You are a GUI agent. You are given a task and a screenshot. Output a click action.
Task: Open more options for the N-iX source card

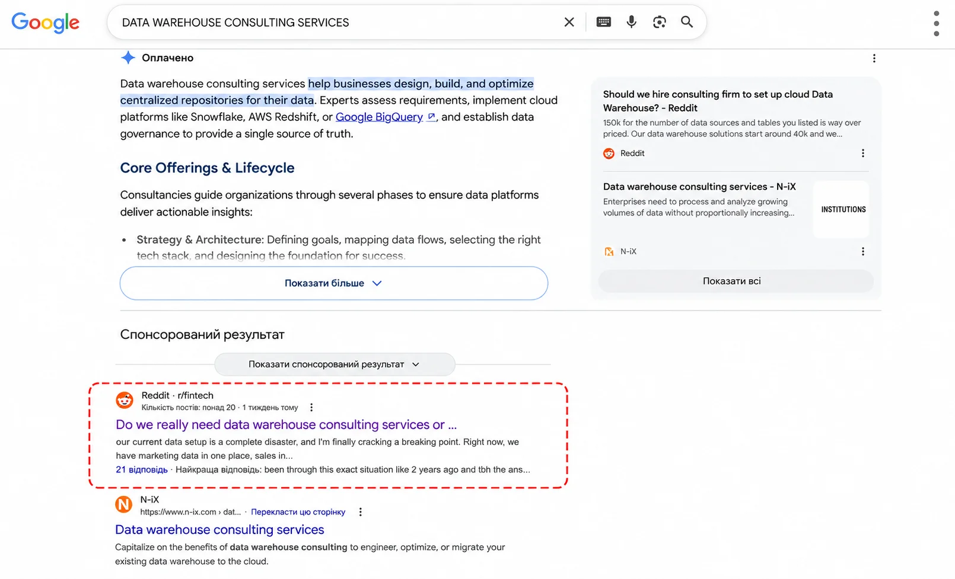[862, 251]
